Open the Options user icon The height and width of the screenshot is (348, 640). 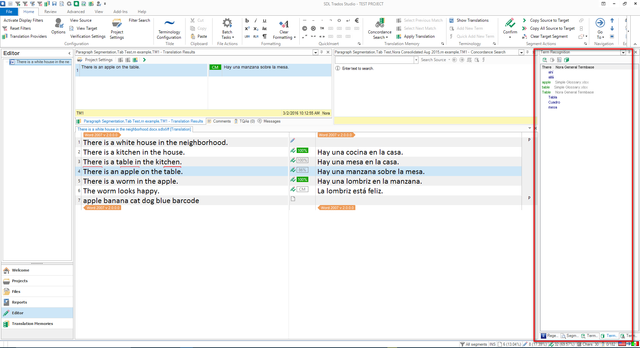pyautogui.click(x=59, y=23)
